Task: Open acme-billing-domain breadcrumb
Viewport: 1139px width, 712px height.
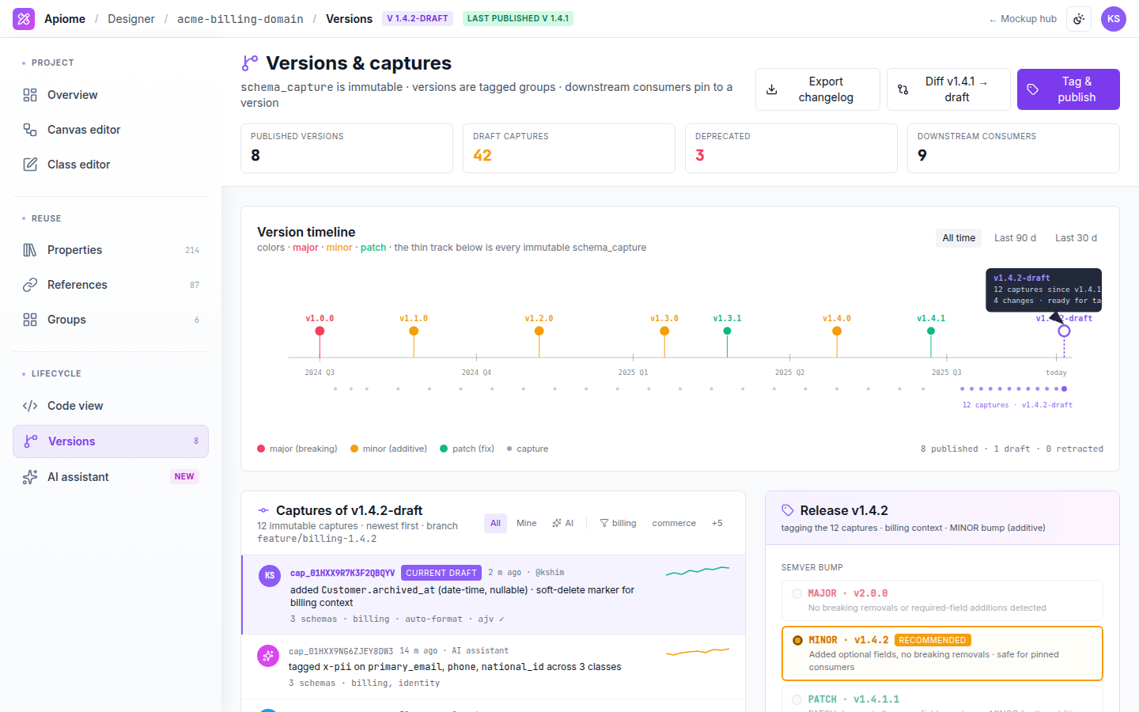Action: coord(240,19)
